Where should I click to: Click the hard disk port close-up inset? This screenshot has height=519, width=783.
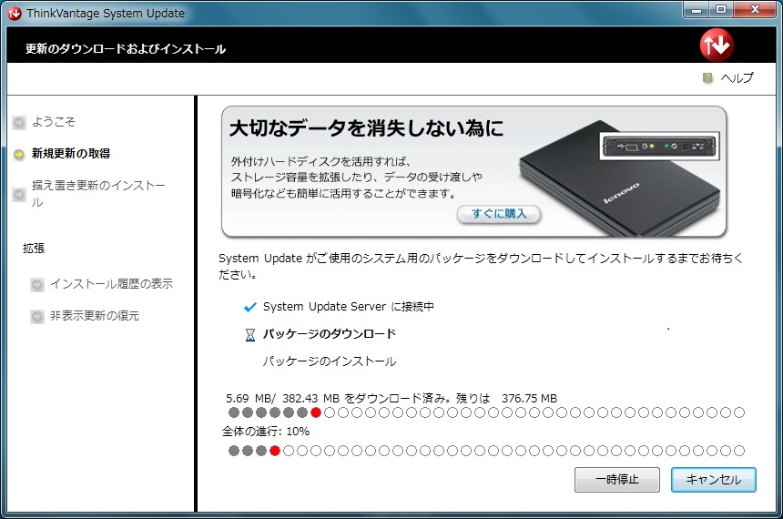point(659,147)
